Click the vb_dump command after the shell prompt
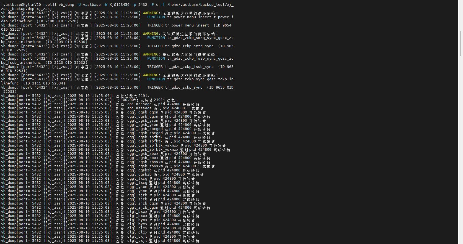The height and width of the screenshot is (244, 463). (x=66, y=5)
